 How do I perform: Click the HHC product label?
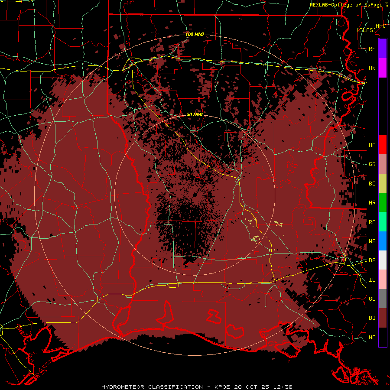[380, 26]
